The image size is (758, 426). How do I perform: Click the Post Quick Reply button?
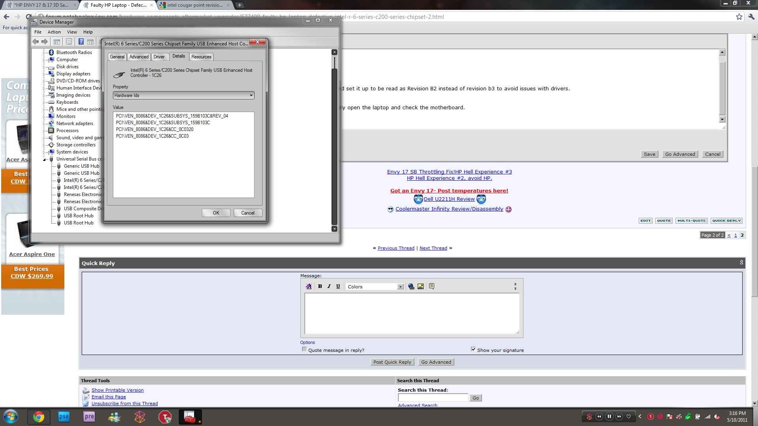coord(392,362)
